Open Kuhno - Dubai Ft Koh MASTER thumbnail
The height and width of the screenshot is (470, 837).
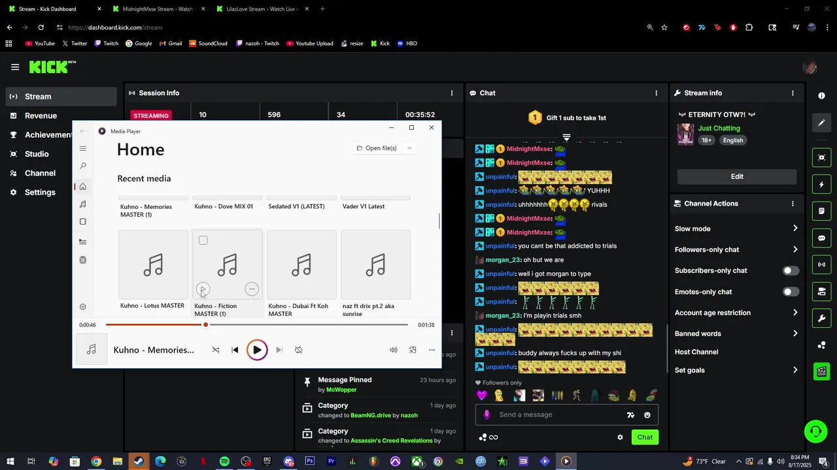[x=301, y=264]
